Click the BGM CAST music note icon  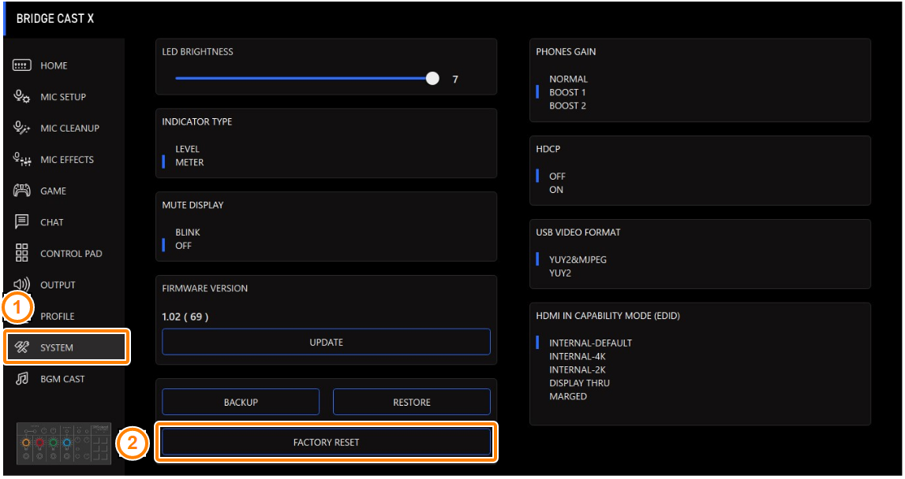pyautogui.click(x=22, y=379)
